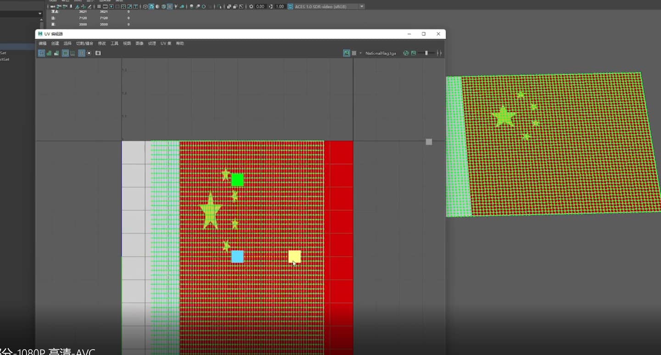Image resolution: width=661 pixels, height=355 pixels.
Task: Open the 图像 menu in UV editor
Action: (140, 44)
